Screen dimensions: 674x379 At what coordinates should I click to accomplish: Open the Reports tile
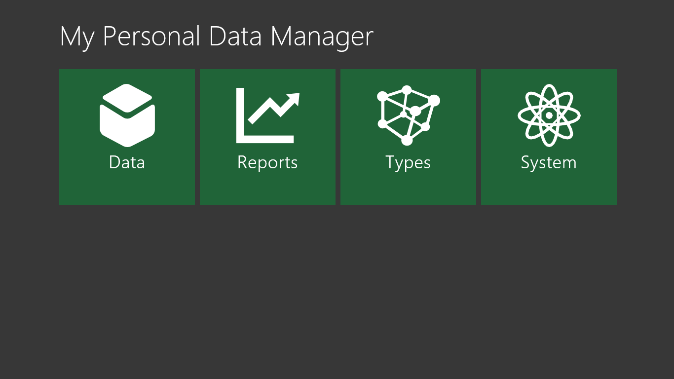(267, 183)
